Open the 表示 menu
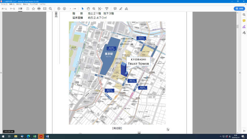247x139 pixels. click(x=19, y=4)
